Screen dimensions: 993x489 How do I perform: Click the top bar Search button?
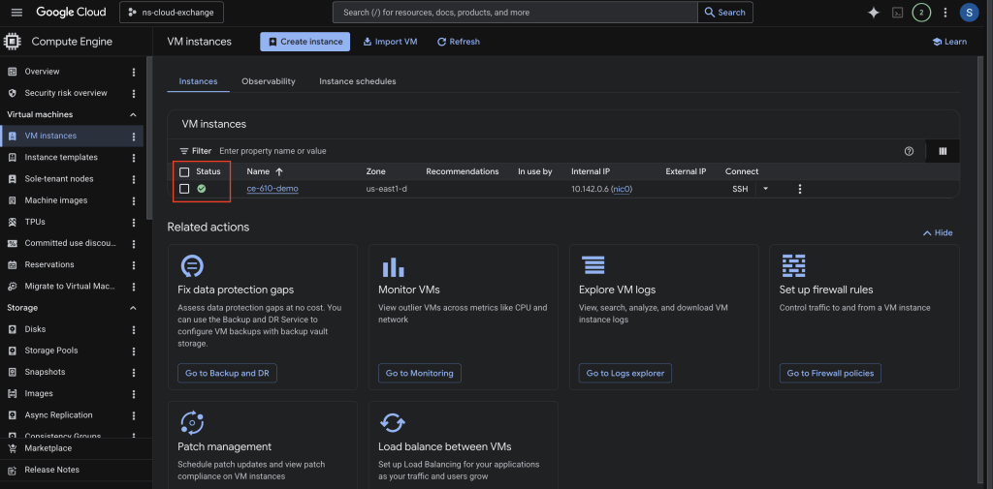pos(725,13)
